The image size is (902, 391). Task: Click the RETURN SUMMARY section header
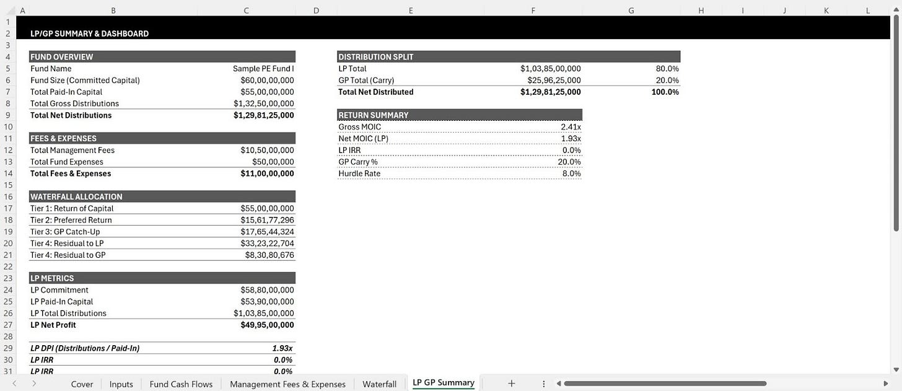(x=460, y=115)
